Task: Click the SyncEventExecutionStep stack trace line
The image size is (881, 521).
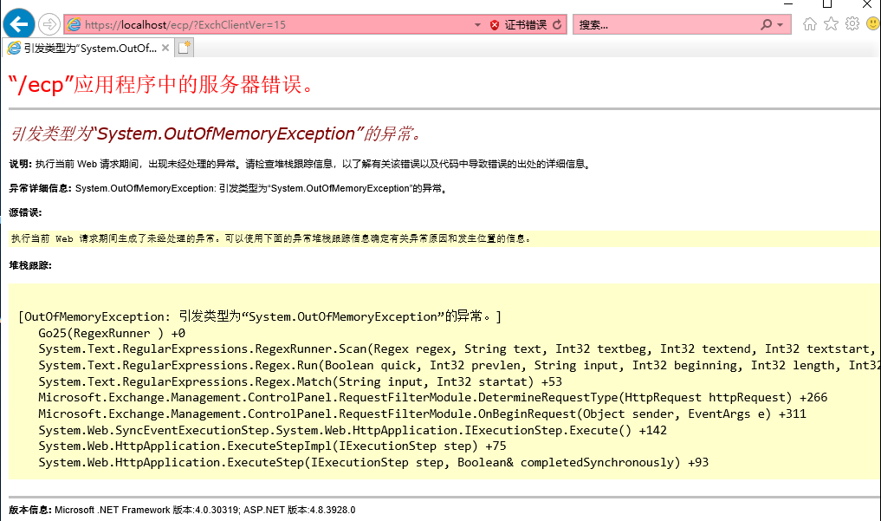Action: [353, 430]
